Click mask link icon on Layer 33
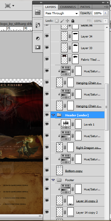This screenshot has width=111, height=221. (x=70, y=48)
